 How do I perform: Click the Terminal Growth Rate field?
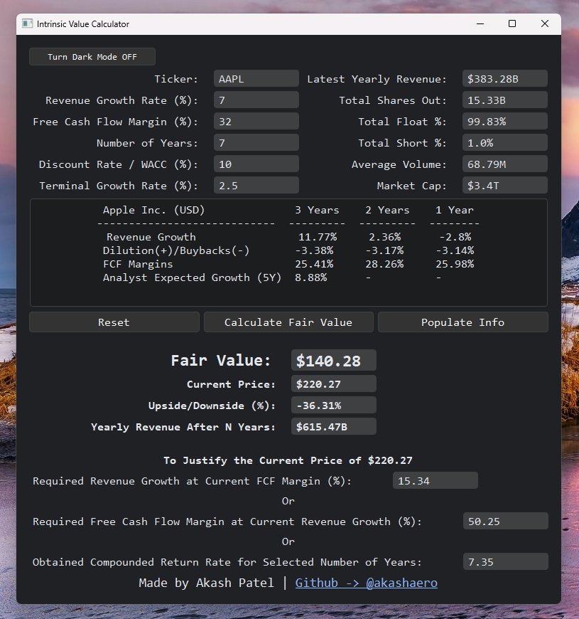pyautogui.click(x=256, y=185)
